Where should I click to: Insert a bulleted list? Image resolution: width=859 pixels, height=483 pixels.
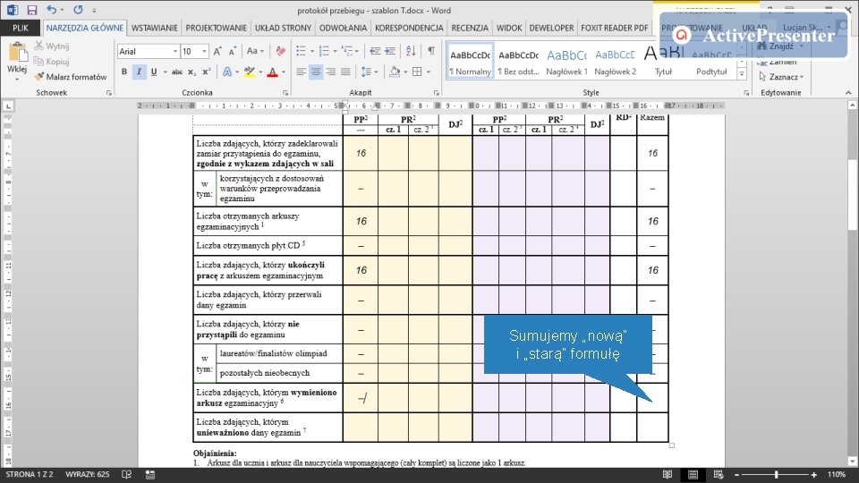point(301,52)
